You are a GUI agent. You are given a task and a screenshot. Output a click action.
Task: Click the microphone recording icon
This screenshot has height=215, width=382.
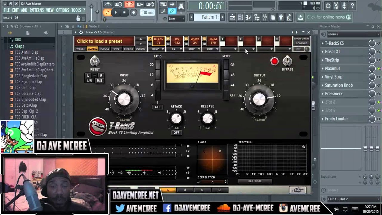pos(344,5)
